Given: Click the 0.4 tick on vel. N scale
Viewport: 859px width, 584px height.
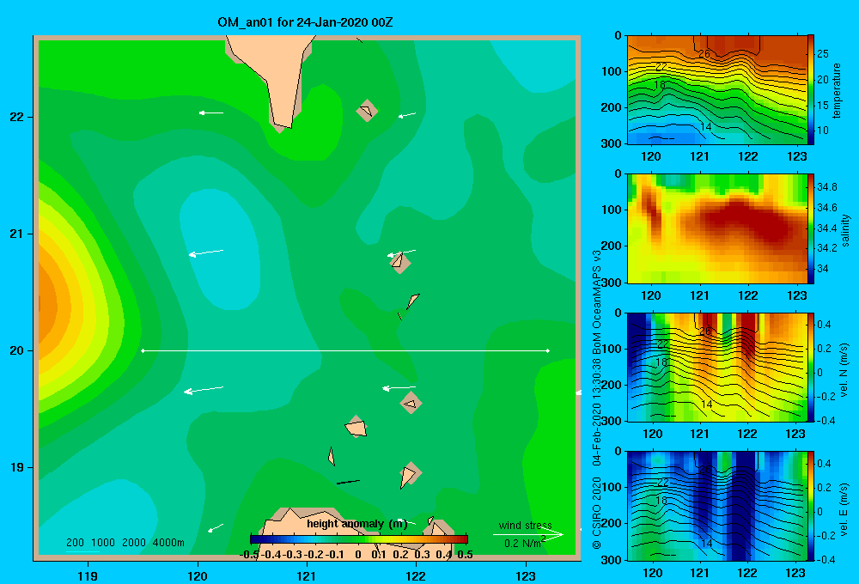Looking at the screenshot, I should pos(824,325).
